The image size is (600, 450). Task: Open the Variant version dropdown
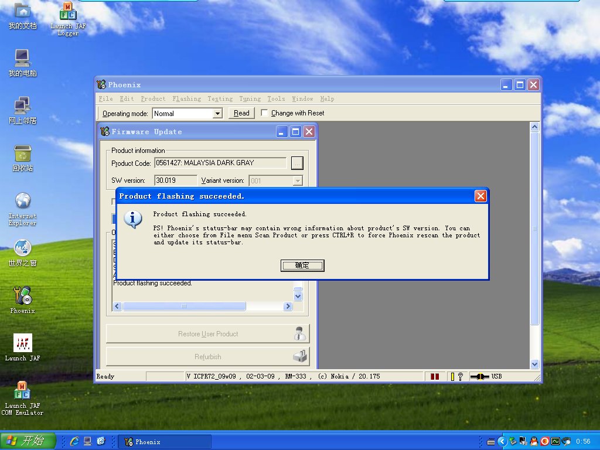click(x=297, y=180)
